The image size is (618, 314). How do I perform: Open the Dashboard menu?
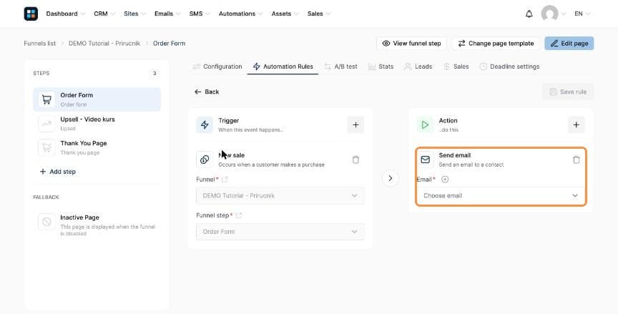coord(65,14)
